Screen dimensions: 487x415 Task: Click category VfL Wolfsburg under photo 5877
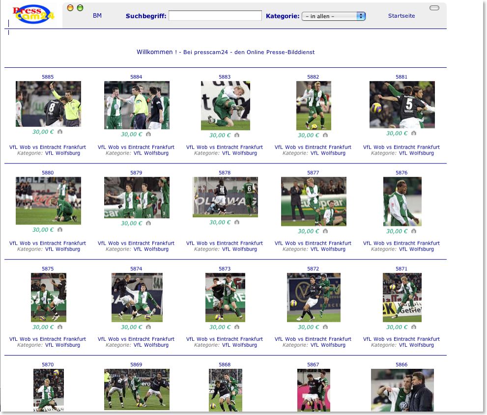click(x=328, y=249)
